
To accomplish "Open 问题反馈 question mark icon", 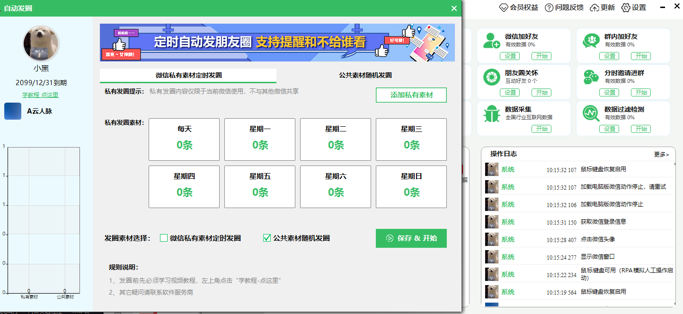I will pos(549,8).
